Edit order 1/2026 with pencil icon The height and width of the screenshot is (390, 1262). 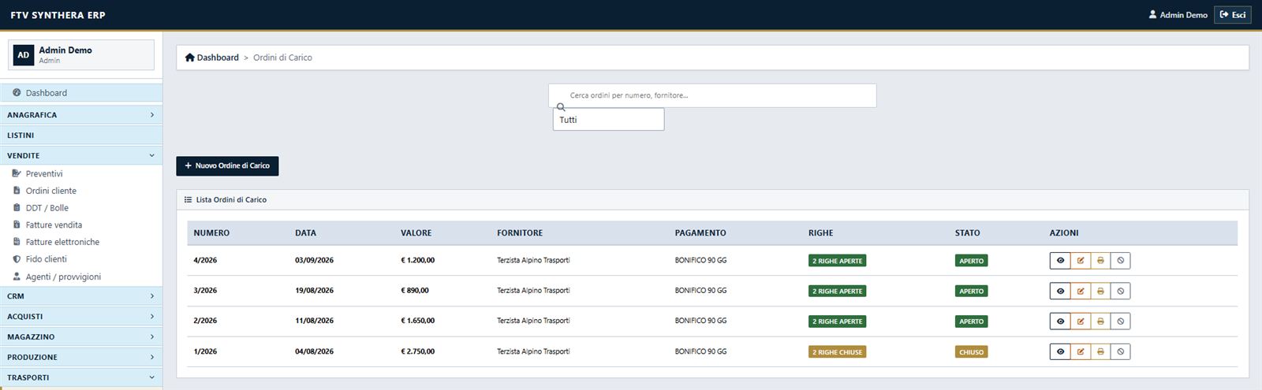pos(1081,351)
